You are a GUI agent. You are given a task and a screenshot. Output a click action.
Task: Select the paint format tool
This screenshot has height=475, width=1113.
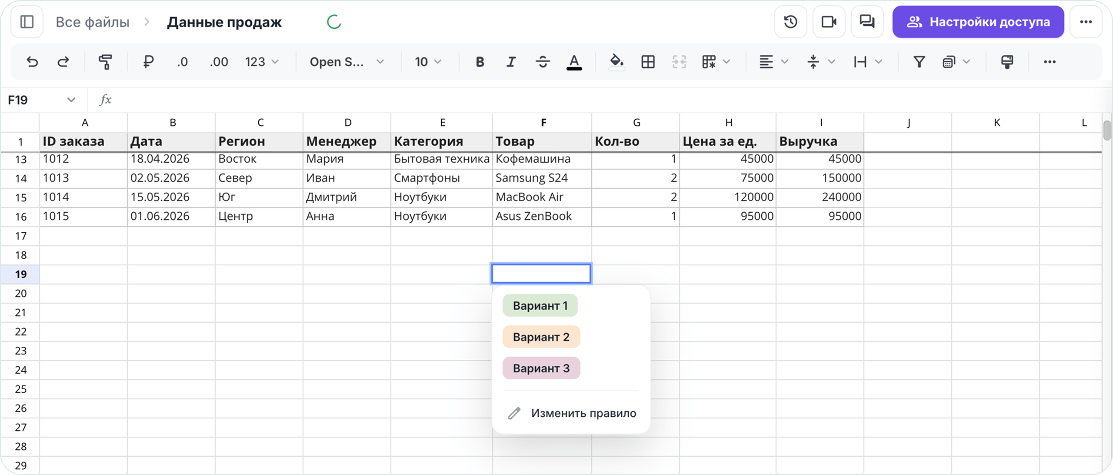(105, 62)
